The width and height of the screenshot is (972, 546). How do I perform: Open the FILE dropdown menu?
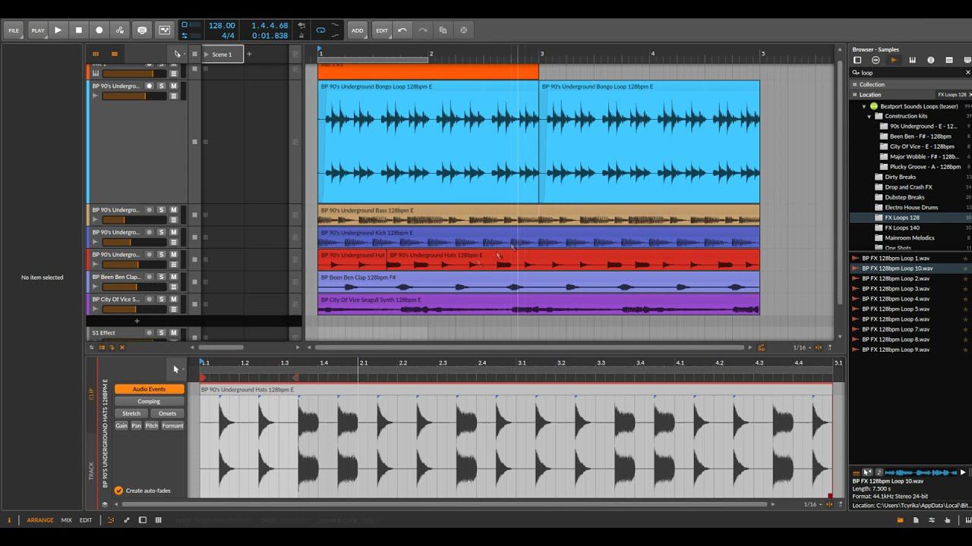click(x=14, y=30)
